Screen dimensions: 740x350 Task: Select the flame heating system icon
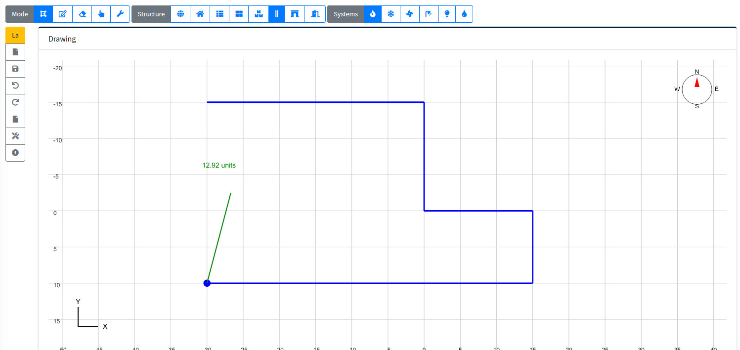coord(373,14)
